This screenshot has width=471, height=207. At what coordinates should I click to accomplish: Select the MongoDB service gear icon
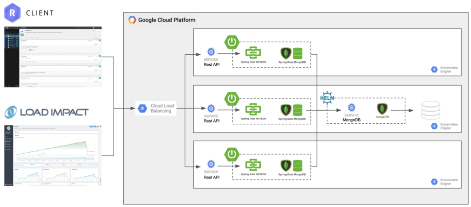click(x=351, y=108)
